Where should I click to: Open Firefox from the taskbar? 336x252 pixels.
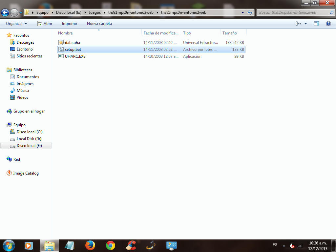point(90,245)
